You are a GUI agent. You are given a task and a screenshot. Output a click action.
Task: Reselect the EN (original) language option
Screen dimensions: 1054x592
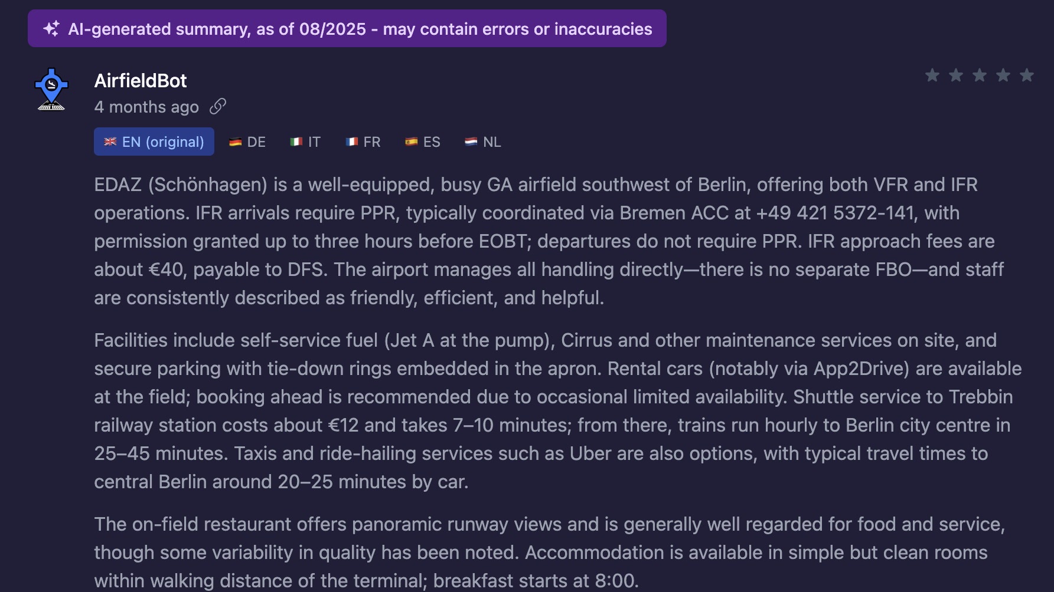point(154,142)
